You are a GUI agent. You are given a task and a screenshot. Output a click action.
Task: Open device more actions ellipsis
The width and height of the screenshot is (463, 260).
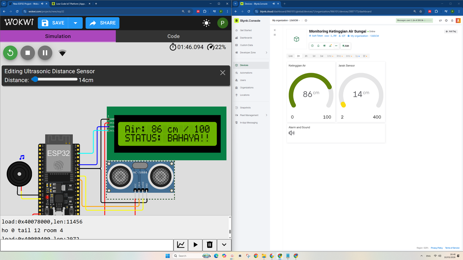click(336, 46)
